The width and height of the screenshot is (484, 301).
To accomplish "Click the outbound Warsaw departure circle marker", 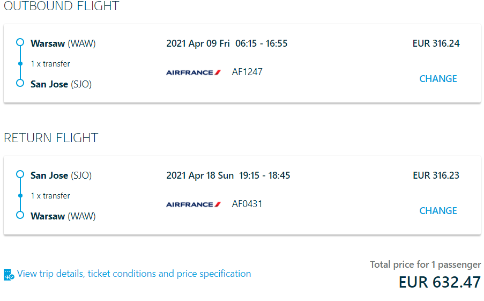I will [20, 42].
